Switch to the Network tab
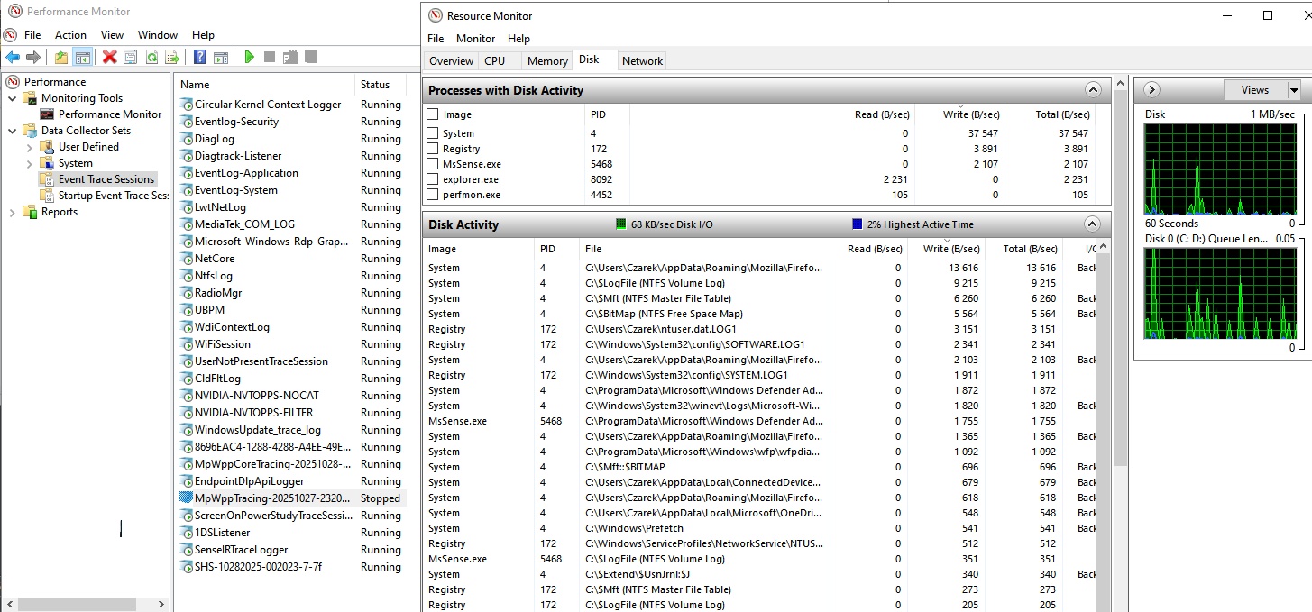Image resolution: width=1312 pixels, height=612 pixels. [x=642, y=60]
